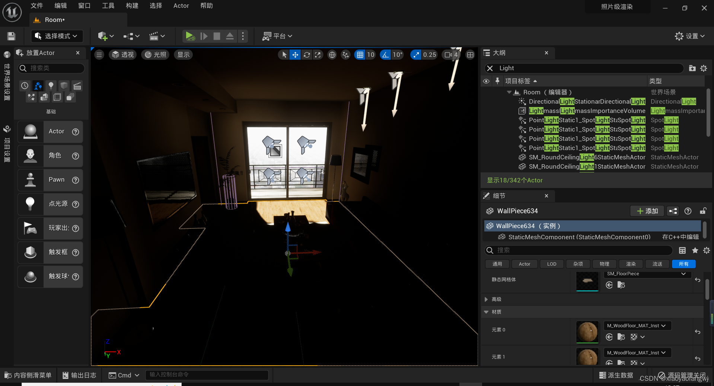
Task: Click the 添加 component button
Action: coord(647,211)
